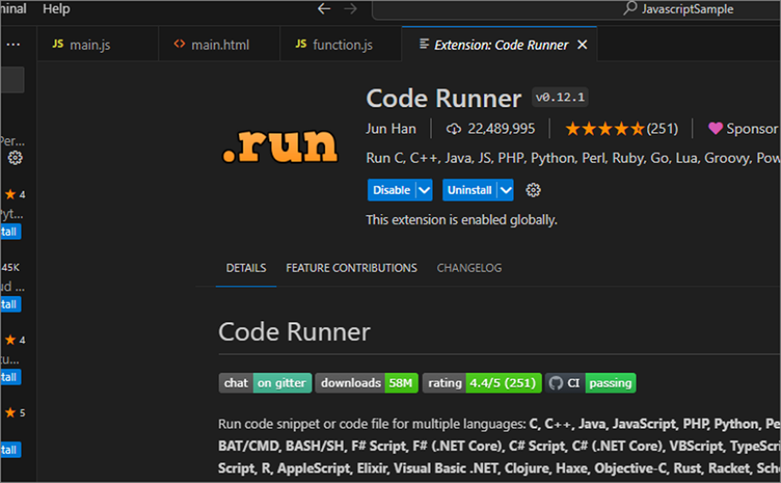
Task: Open the Code Runner settings gear
Action: click(x=533, y=190)
